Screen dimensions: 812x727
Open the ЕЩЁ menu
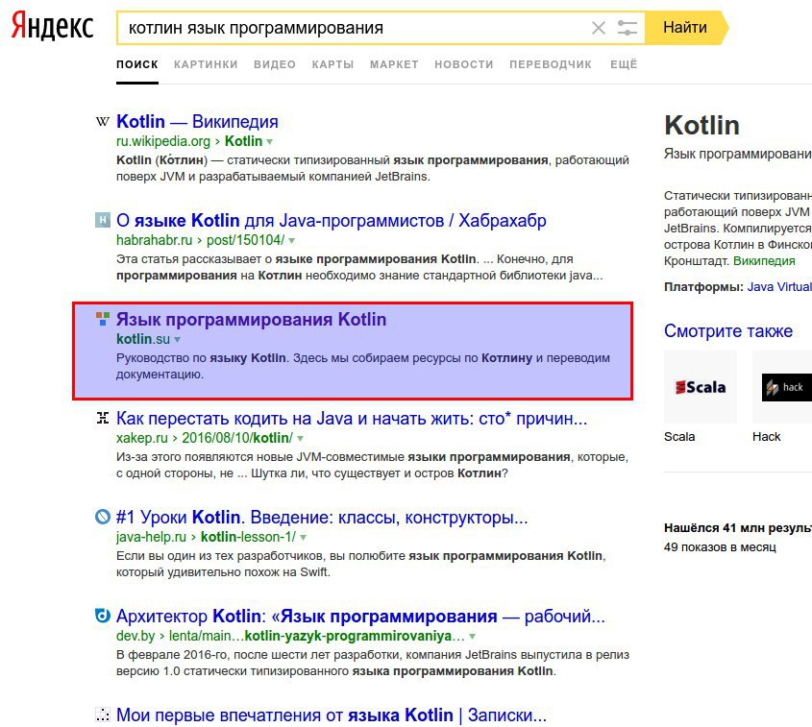click(624, 64)
